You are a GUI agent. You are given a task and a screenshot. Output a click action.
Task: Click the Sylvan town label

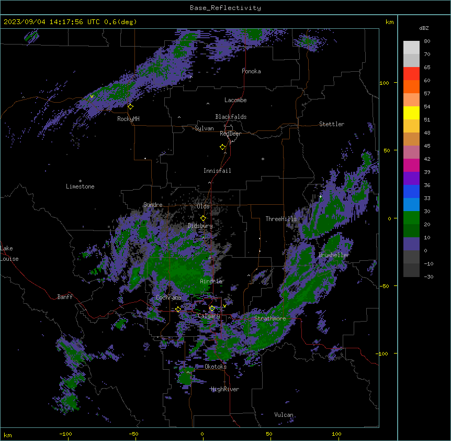click(x=204, y=128)
